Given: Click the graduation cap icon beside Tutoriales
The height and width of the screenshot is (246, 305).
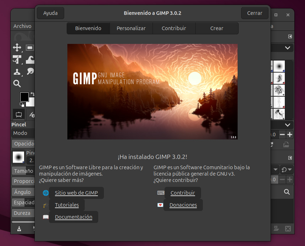Looking at the screenshot, I should pos(46,205).
